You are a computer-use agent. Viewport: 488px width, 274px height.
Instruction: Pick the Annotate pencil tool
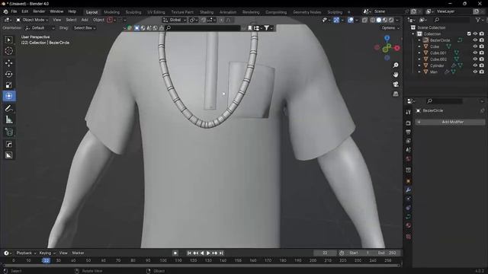(8, 108)
